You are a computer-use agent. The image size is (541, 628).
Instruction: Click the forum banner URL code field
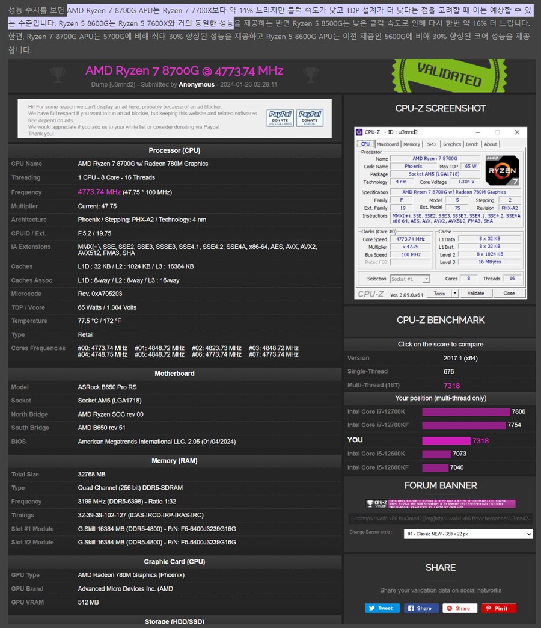click(x=441, y=519)
